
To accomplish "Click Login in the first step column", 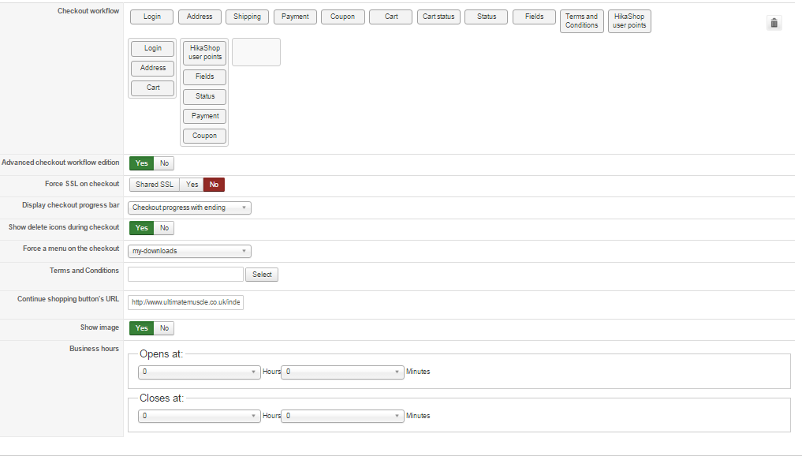I will (x=152, y=49).
